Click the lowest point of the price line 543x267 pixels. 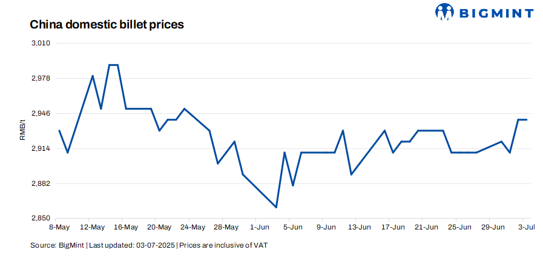(x=276, y=208)
